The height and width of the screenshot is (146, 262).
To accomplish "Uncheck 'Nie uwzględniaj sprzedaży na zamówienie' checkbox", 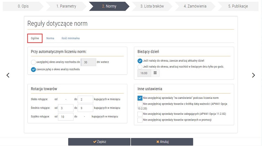I will tap(140, 98).
